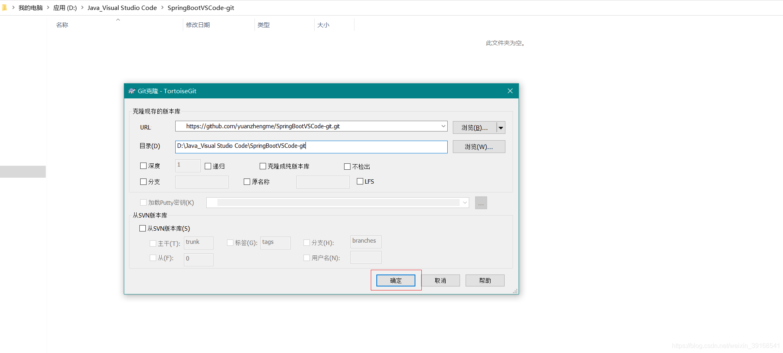Toggle the 标签(G) tags checkbox
Viewport: 783px width, 353px height.
(230, 243)
